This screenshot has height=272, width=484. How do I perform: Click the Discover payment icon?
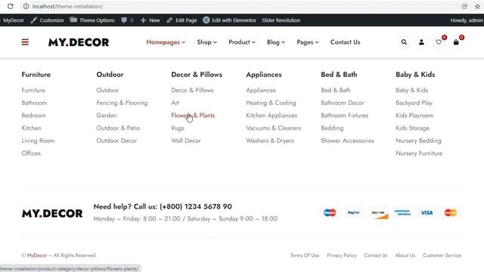[378, 213]
